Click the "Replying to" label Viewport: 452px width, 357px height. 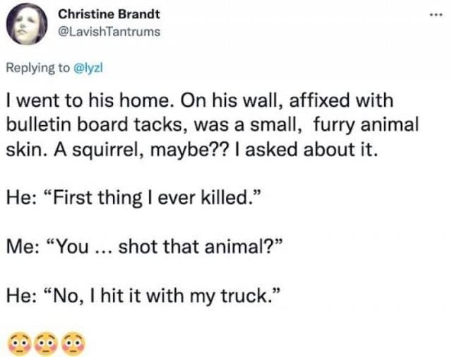pyautogui.click(x=39, y=68)
